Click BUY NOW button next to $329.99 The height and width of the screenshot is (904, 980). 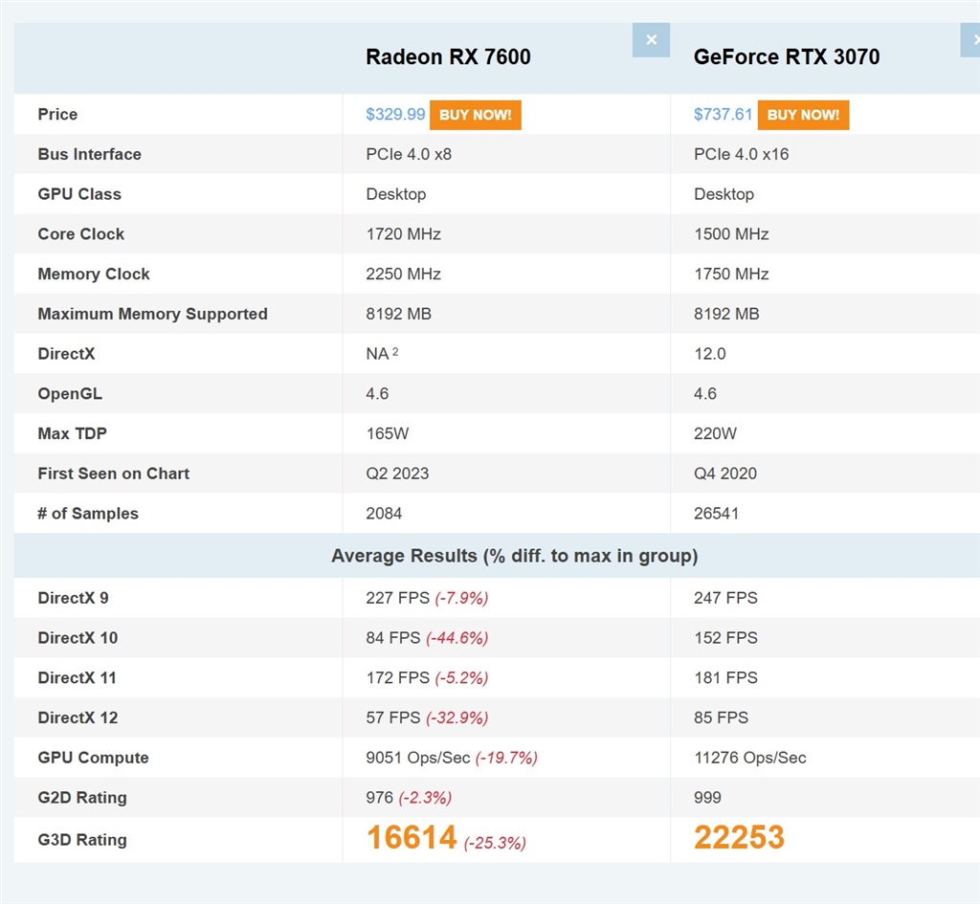(475, 115)
